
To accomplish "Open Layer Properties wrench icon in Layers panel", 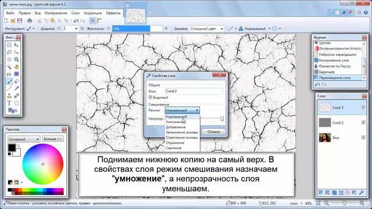I will click(362, 193).
